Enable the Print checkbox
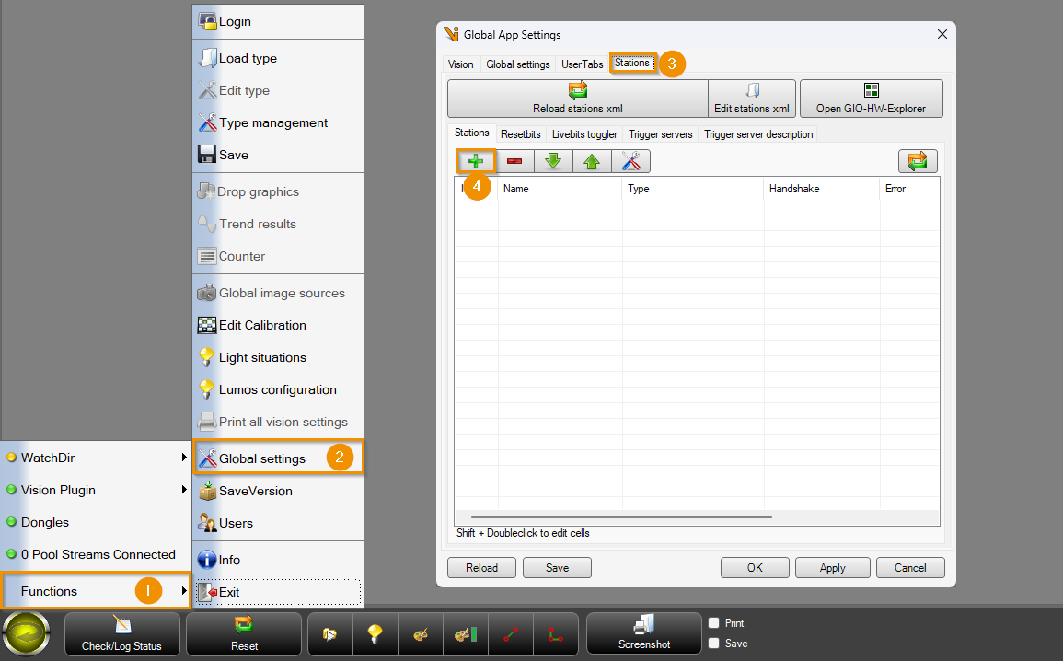Image resolution: width=1063 pixels, height=661 pixels. pos(714,623)
